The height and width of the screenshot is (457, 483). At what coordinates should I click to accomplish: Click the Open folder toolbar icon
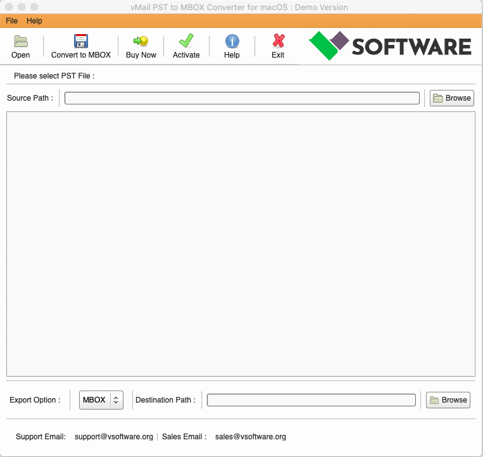[21, 41]
